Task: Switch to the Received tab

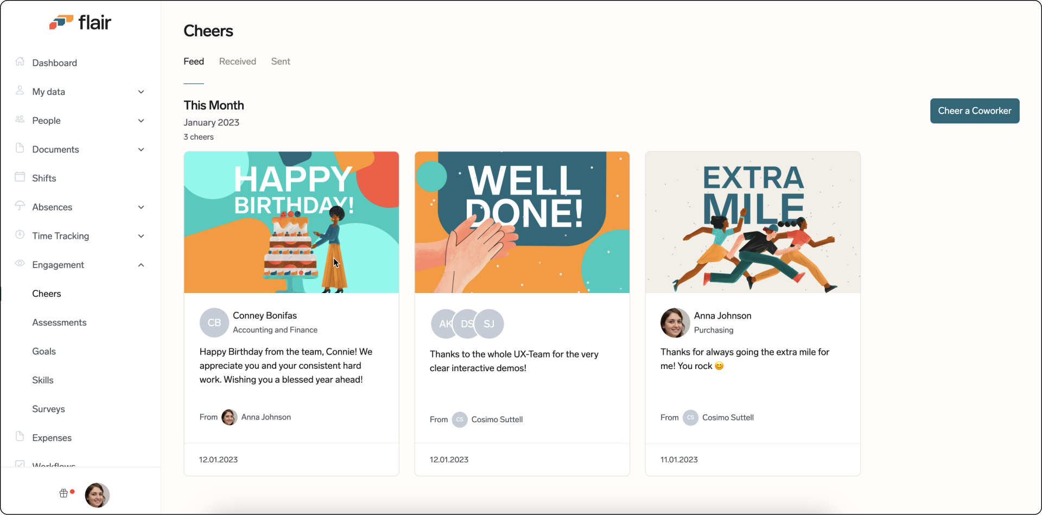Action: [237, 61]
